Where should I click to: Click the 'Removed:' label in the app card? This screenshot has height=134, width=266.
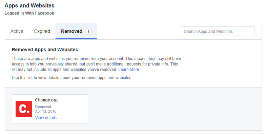(x=44, y=107)
